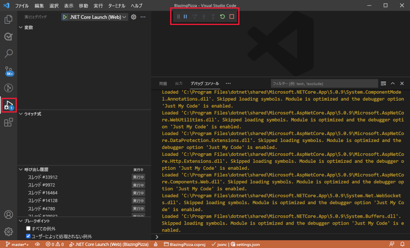The width and height of the screenshot is (410, 248).
Task: Open the Search view in the sidebar
Action: (8, 53)
